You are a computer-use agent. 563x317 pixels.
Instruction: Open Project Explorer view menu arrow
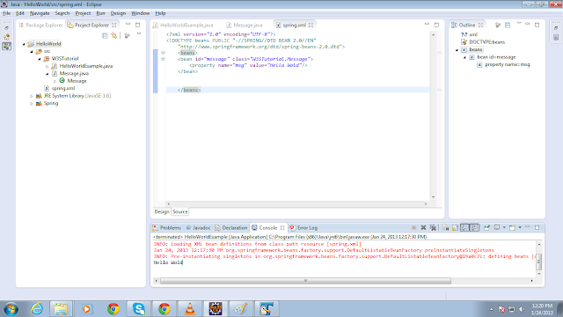click(x=139, y=34)
